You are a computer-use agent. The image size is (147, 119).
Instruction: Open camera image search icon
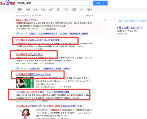[90, 3]
